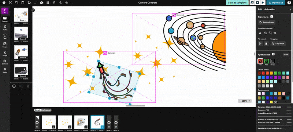
Task: Switch to the Animation tab
Action: [270, 9]
